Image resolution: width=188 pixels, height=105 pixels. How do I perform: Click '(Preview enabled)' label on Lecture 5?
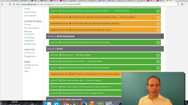point(95,61)
